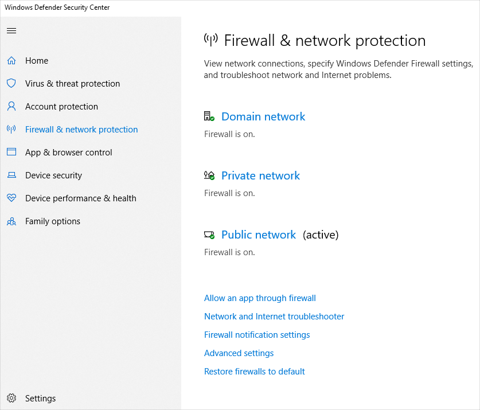Viewport: 480px width, 410px height.
Task: Click the Device security laptop icon
Action: pos(11,175)
